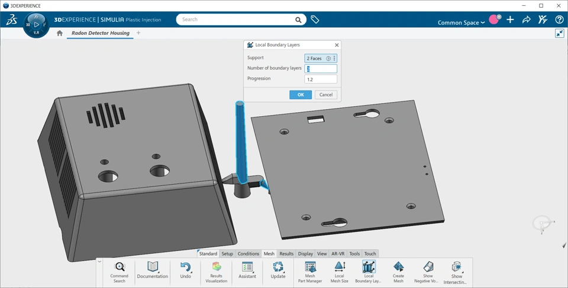
Task: Select Local Boundary Layers tool
Action: [369, 272]
